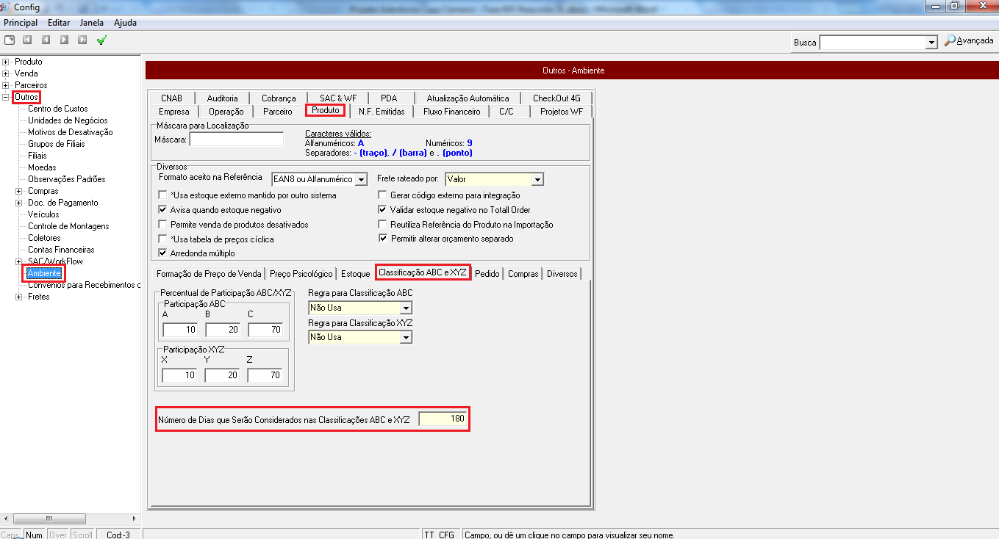Image resolution: width=999 pixels, height=539 pixels.
Task: Switch to the Estoque sub-tab
Action: coord(356,273)
